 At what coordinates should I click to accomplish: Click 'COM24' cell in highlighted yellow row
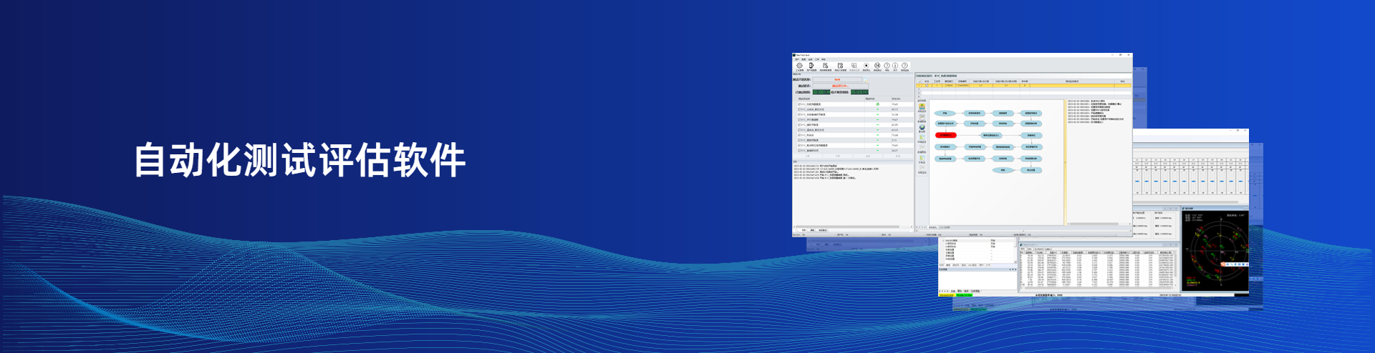click(949, 85)
